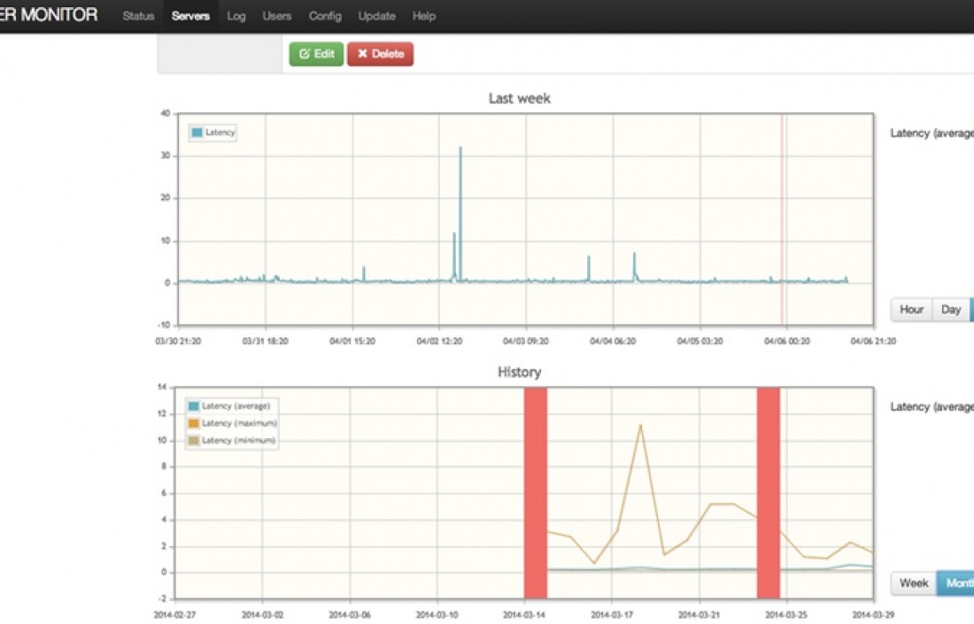Click the green Edit button

click(316, 54)
